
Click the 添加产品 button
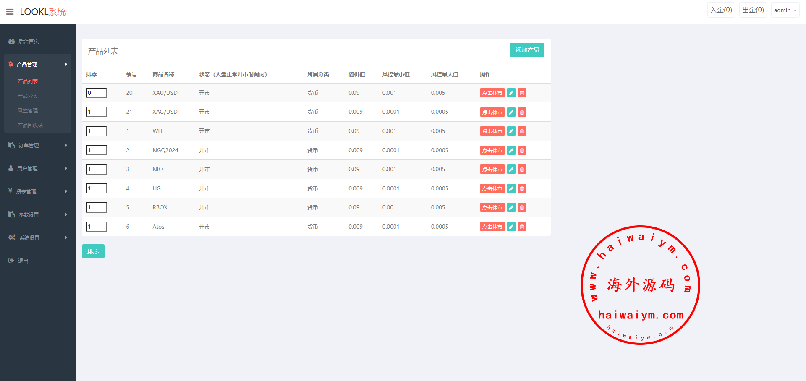(x=527, y=50)
